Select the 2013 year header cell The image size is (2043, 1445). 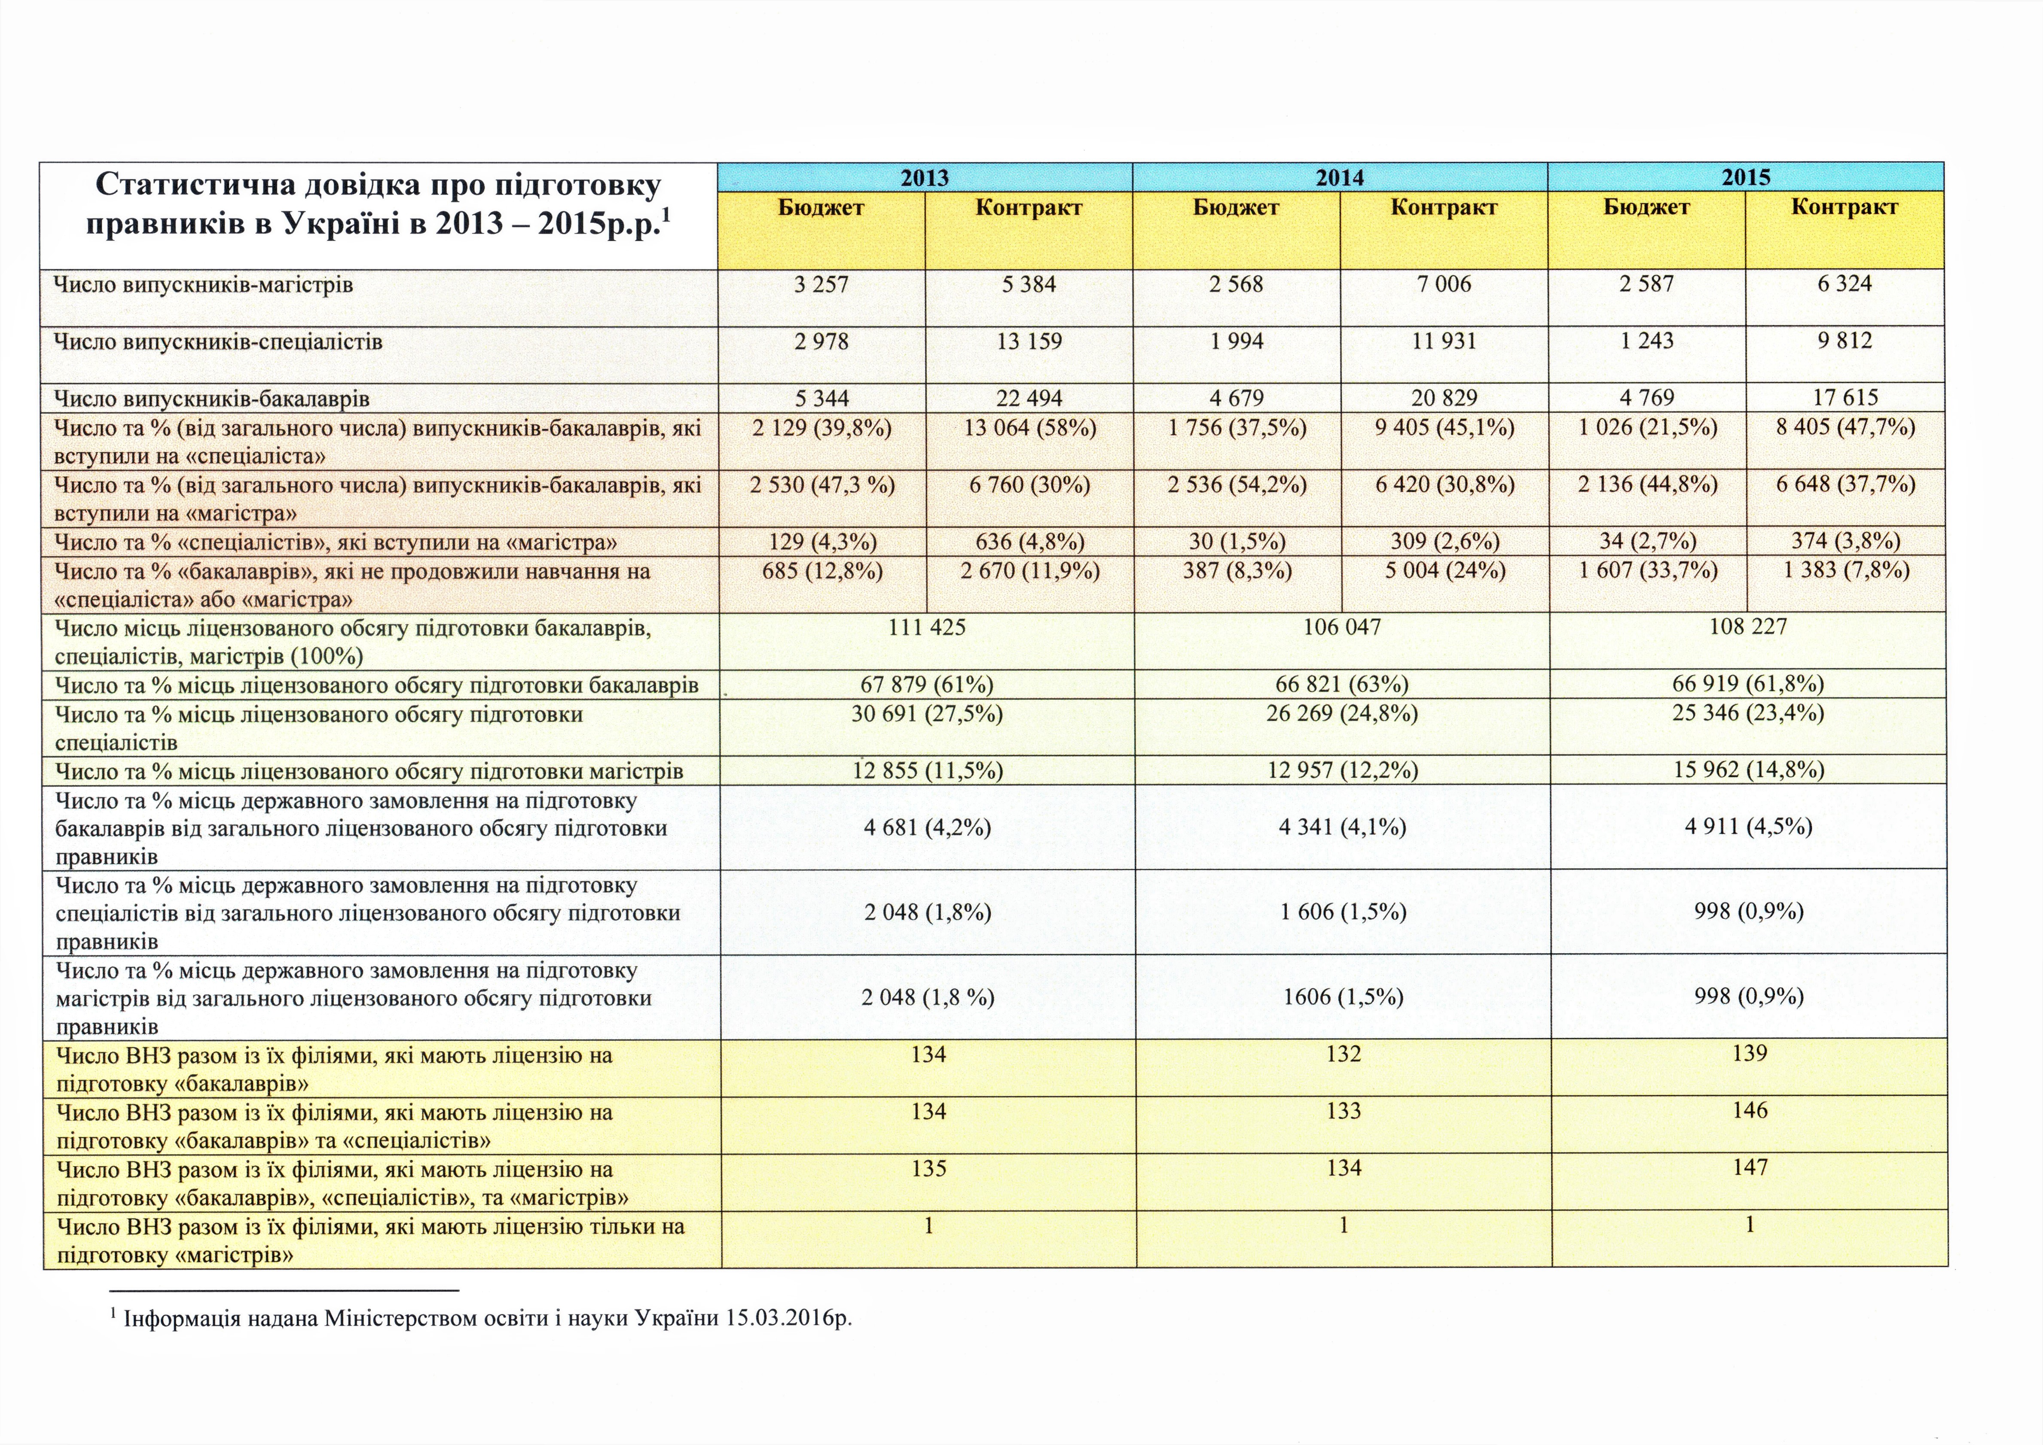coord(925,177)
